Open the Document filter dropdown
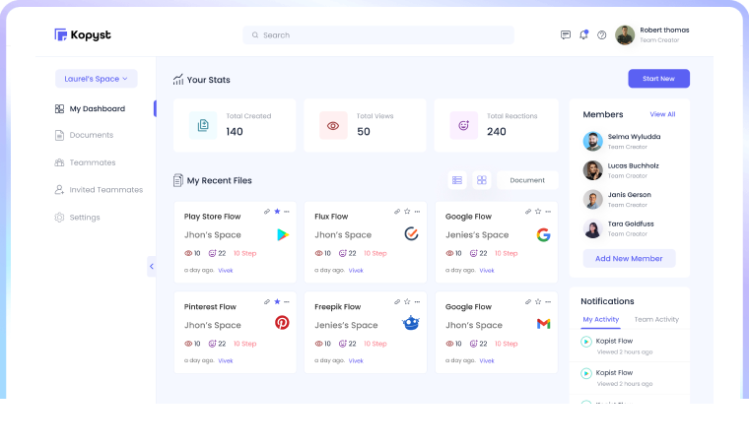 point(527,180)
